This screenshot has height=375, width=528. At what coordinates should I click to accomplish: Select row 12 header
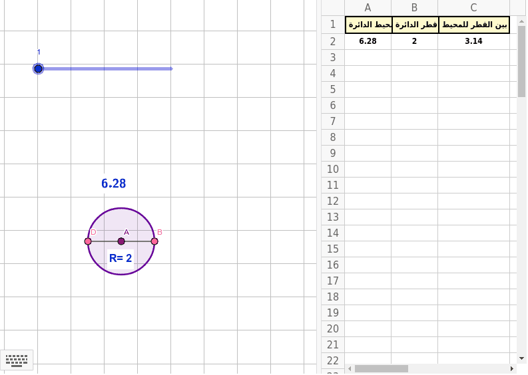333,201
